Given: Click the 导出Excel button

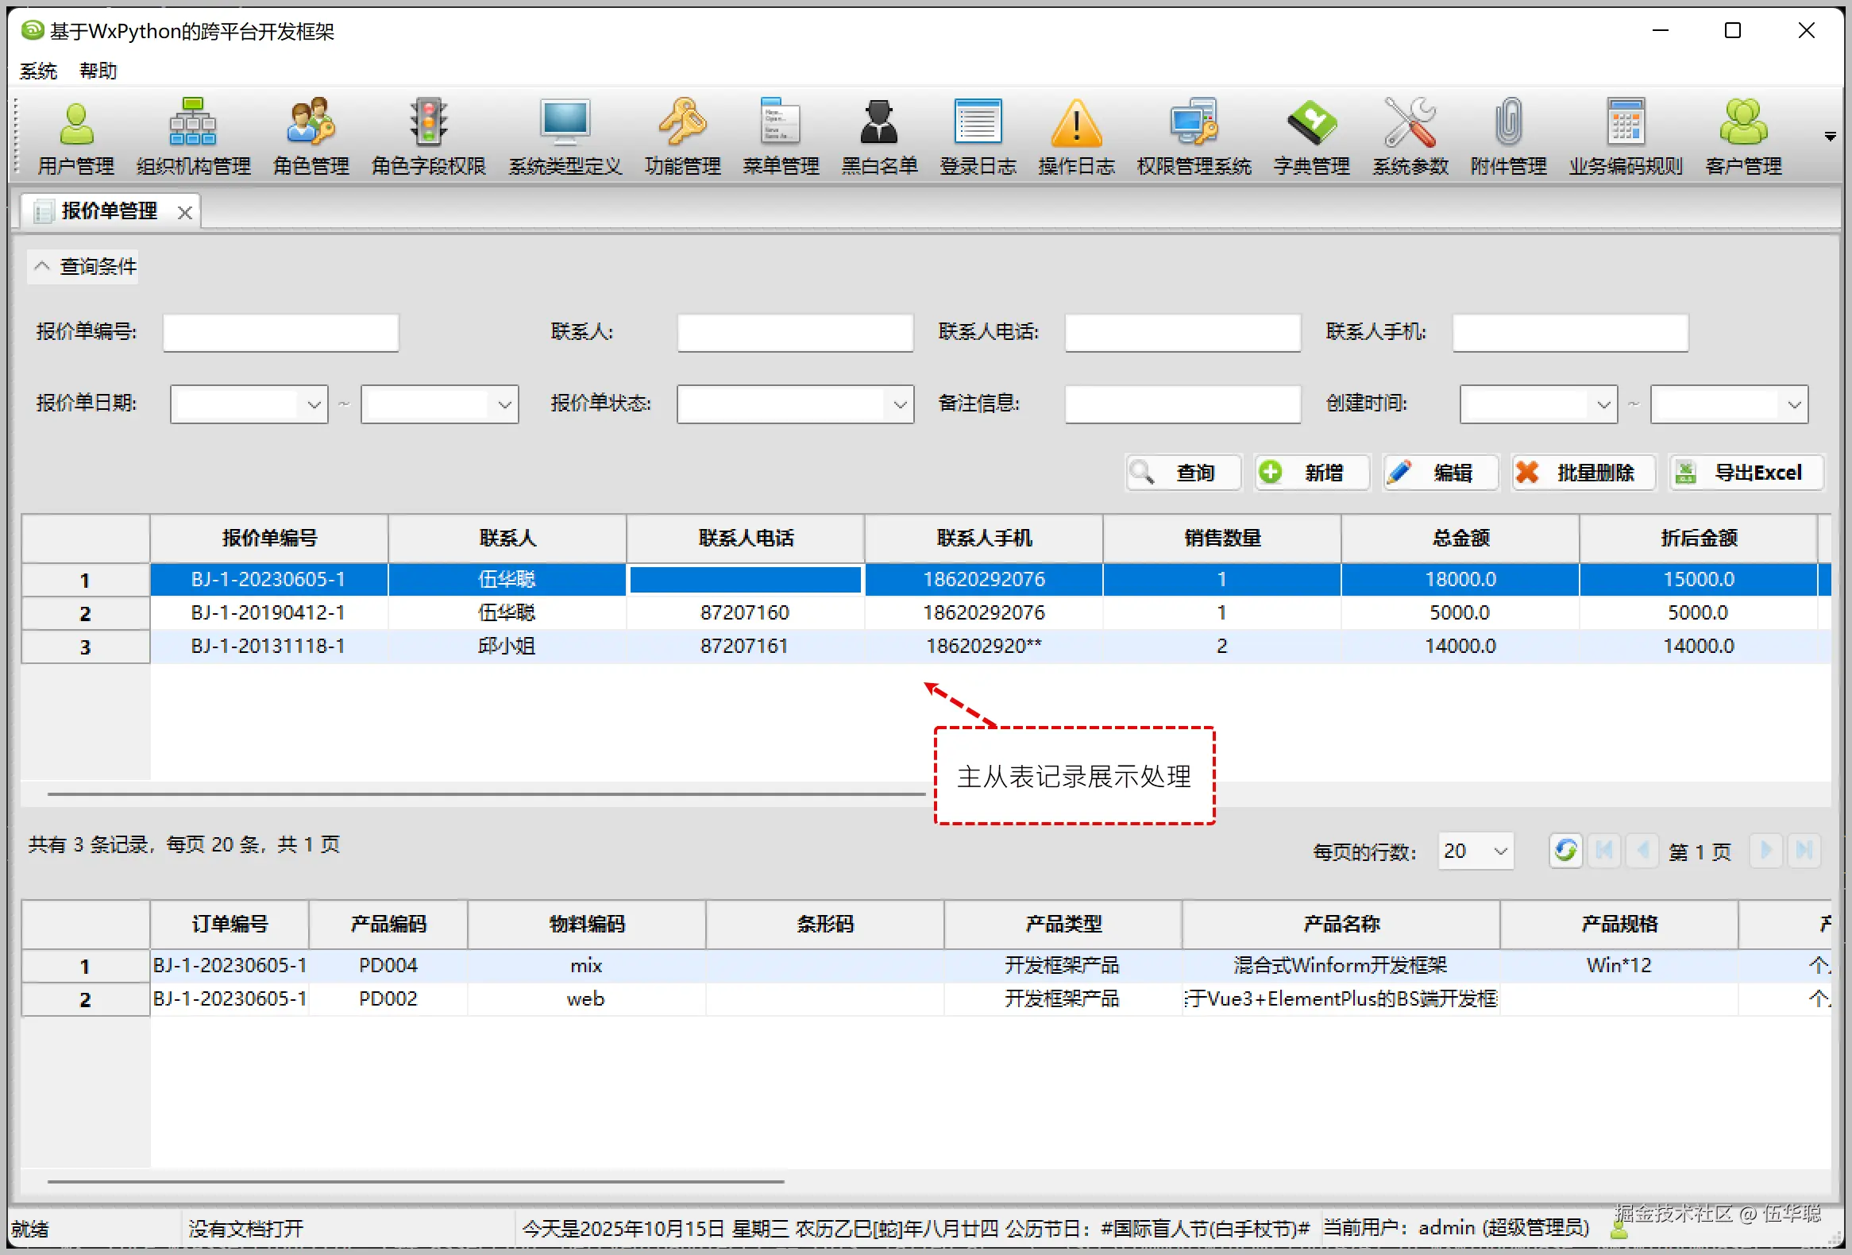Looking at the screenshot, I should pyautogui.click(x=1746, y=473).
